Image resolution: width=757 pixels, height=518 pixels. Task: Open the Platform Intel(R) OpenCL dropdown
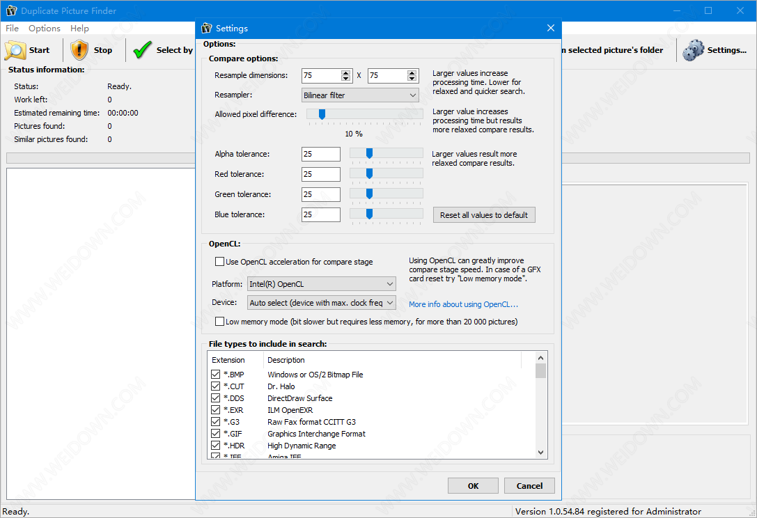coord(322,284)
